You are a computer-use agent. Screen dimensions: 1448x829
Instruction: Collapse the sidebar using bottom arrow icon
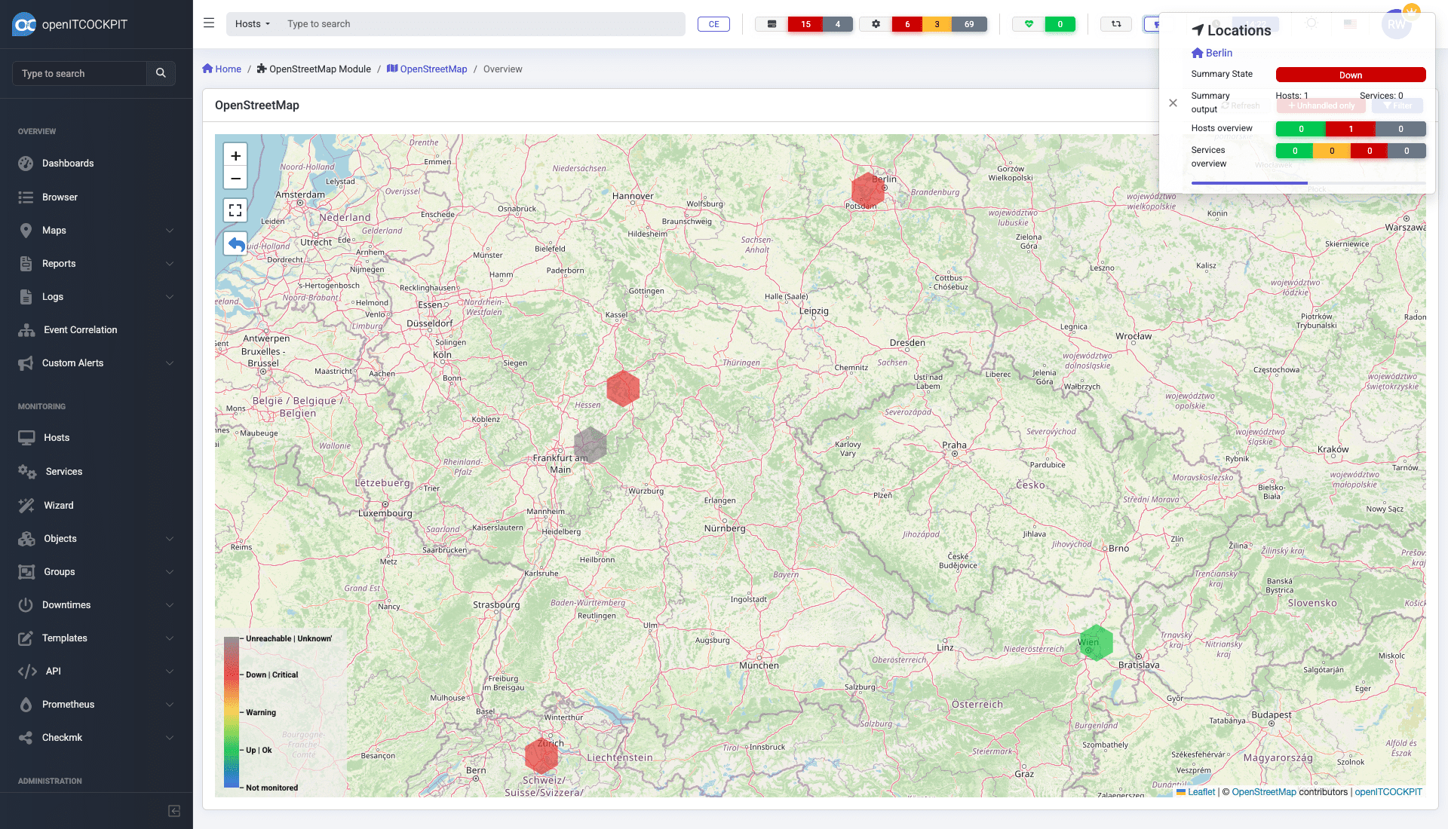174,811
